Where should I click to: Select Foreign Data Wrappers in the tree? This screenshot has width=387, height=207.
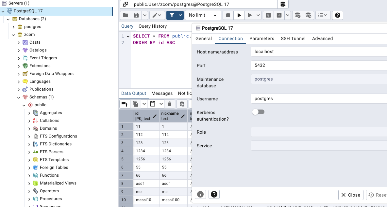tap(51, 74)
